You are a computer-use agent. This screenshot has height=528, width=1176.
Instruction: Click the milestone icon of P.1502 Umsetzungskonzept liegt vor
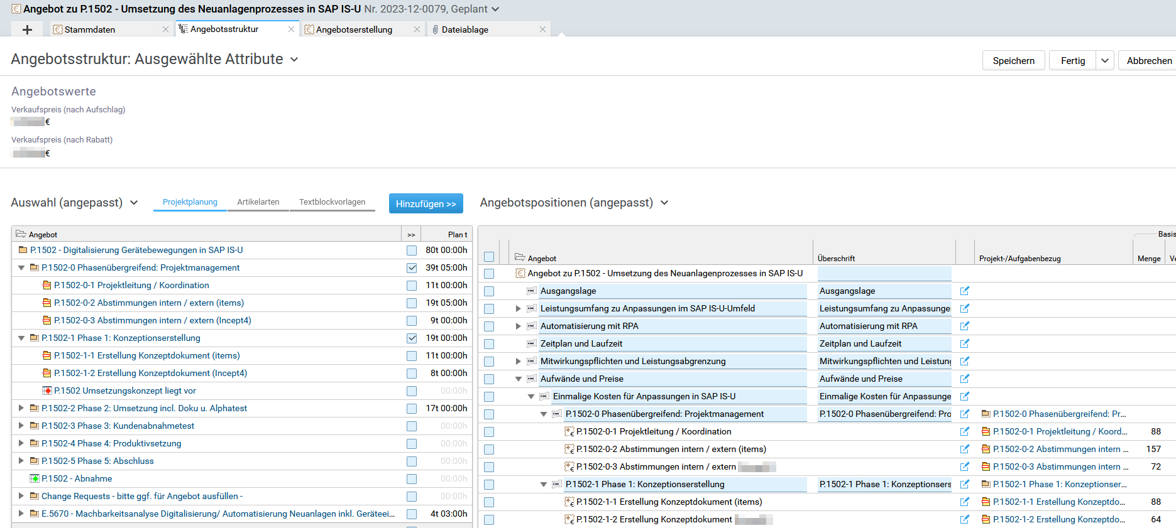pyautogui.click(x=47, y=391)
